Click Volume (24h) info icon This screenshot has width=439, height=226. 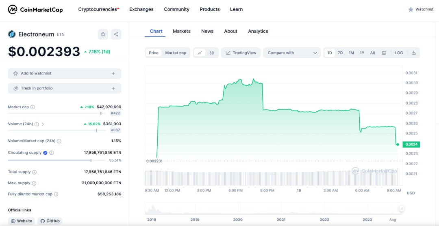point(37,124)
